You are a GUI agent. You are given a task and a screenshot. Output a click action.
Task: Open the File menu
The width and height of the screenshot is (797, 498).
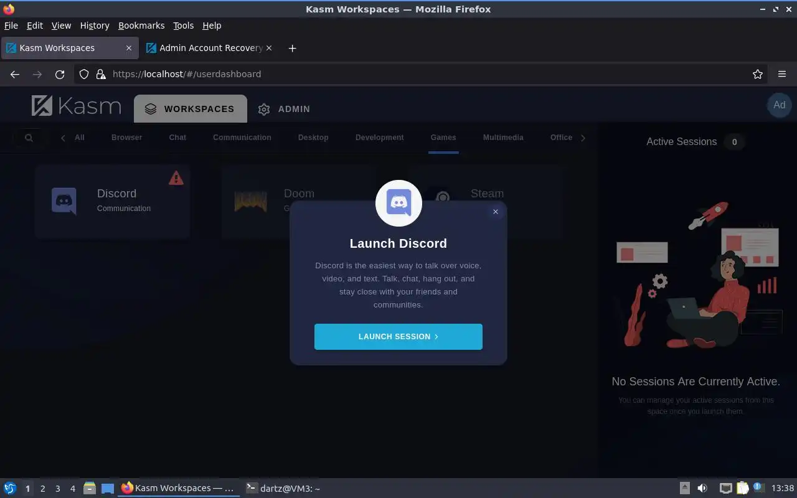pos(11,26)
